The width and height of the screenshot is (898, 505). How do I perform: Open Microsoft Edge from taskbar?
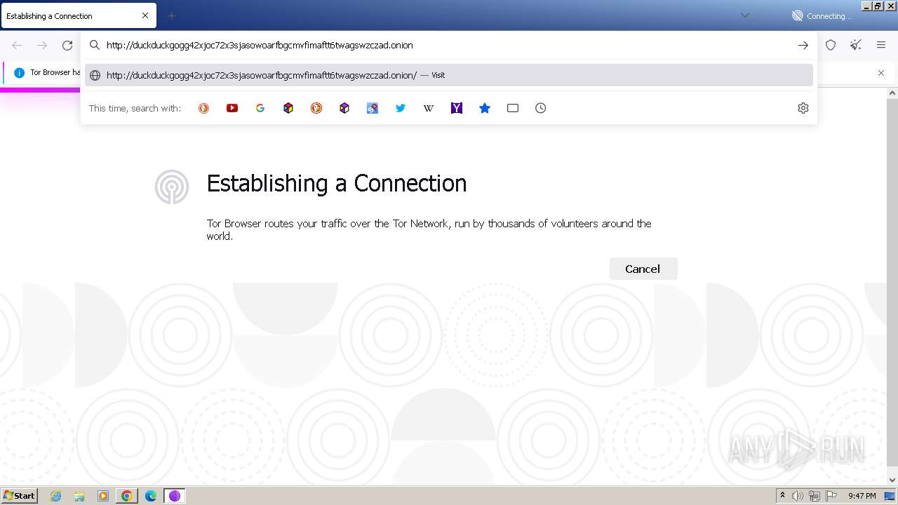click(151, 496)
